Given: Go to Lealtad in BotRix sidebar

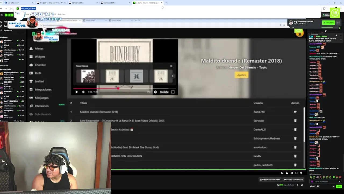Looking at the screenshot, I should pyautogui.click(x=36, y=81).
